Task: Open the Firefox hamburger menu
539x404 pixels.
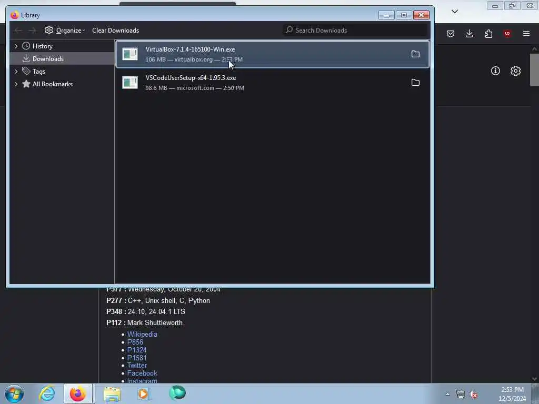Action: coord(526,34)
